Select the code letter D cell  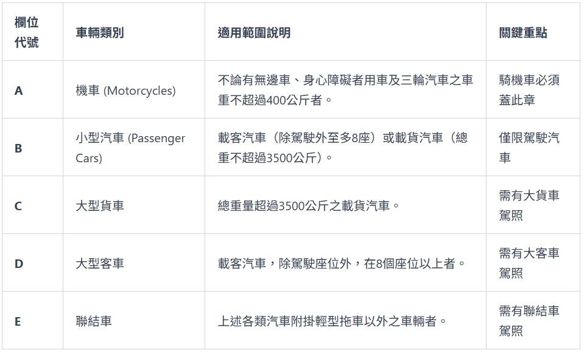click(19, 264)
